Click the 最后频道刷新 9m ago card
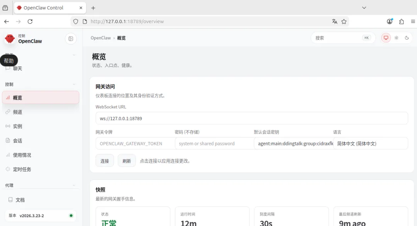This screenshot has width=417, height=226. tap(371, 216)
